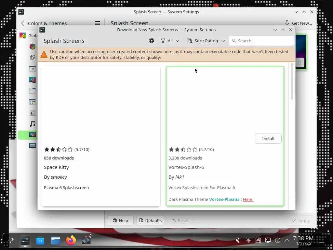Click the download dialog title bar icon
The width and height of the screenshot is (333, 250).
click(42, 30)
